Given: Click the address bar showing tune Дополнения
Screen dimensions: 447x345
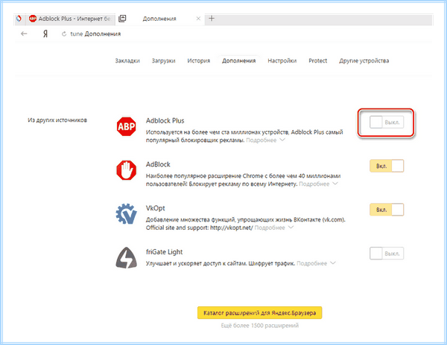Looking at the screenshot, I should 95,34.
